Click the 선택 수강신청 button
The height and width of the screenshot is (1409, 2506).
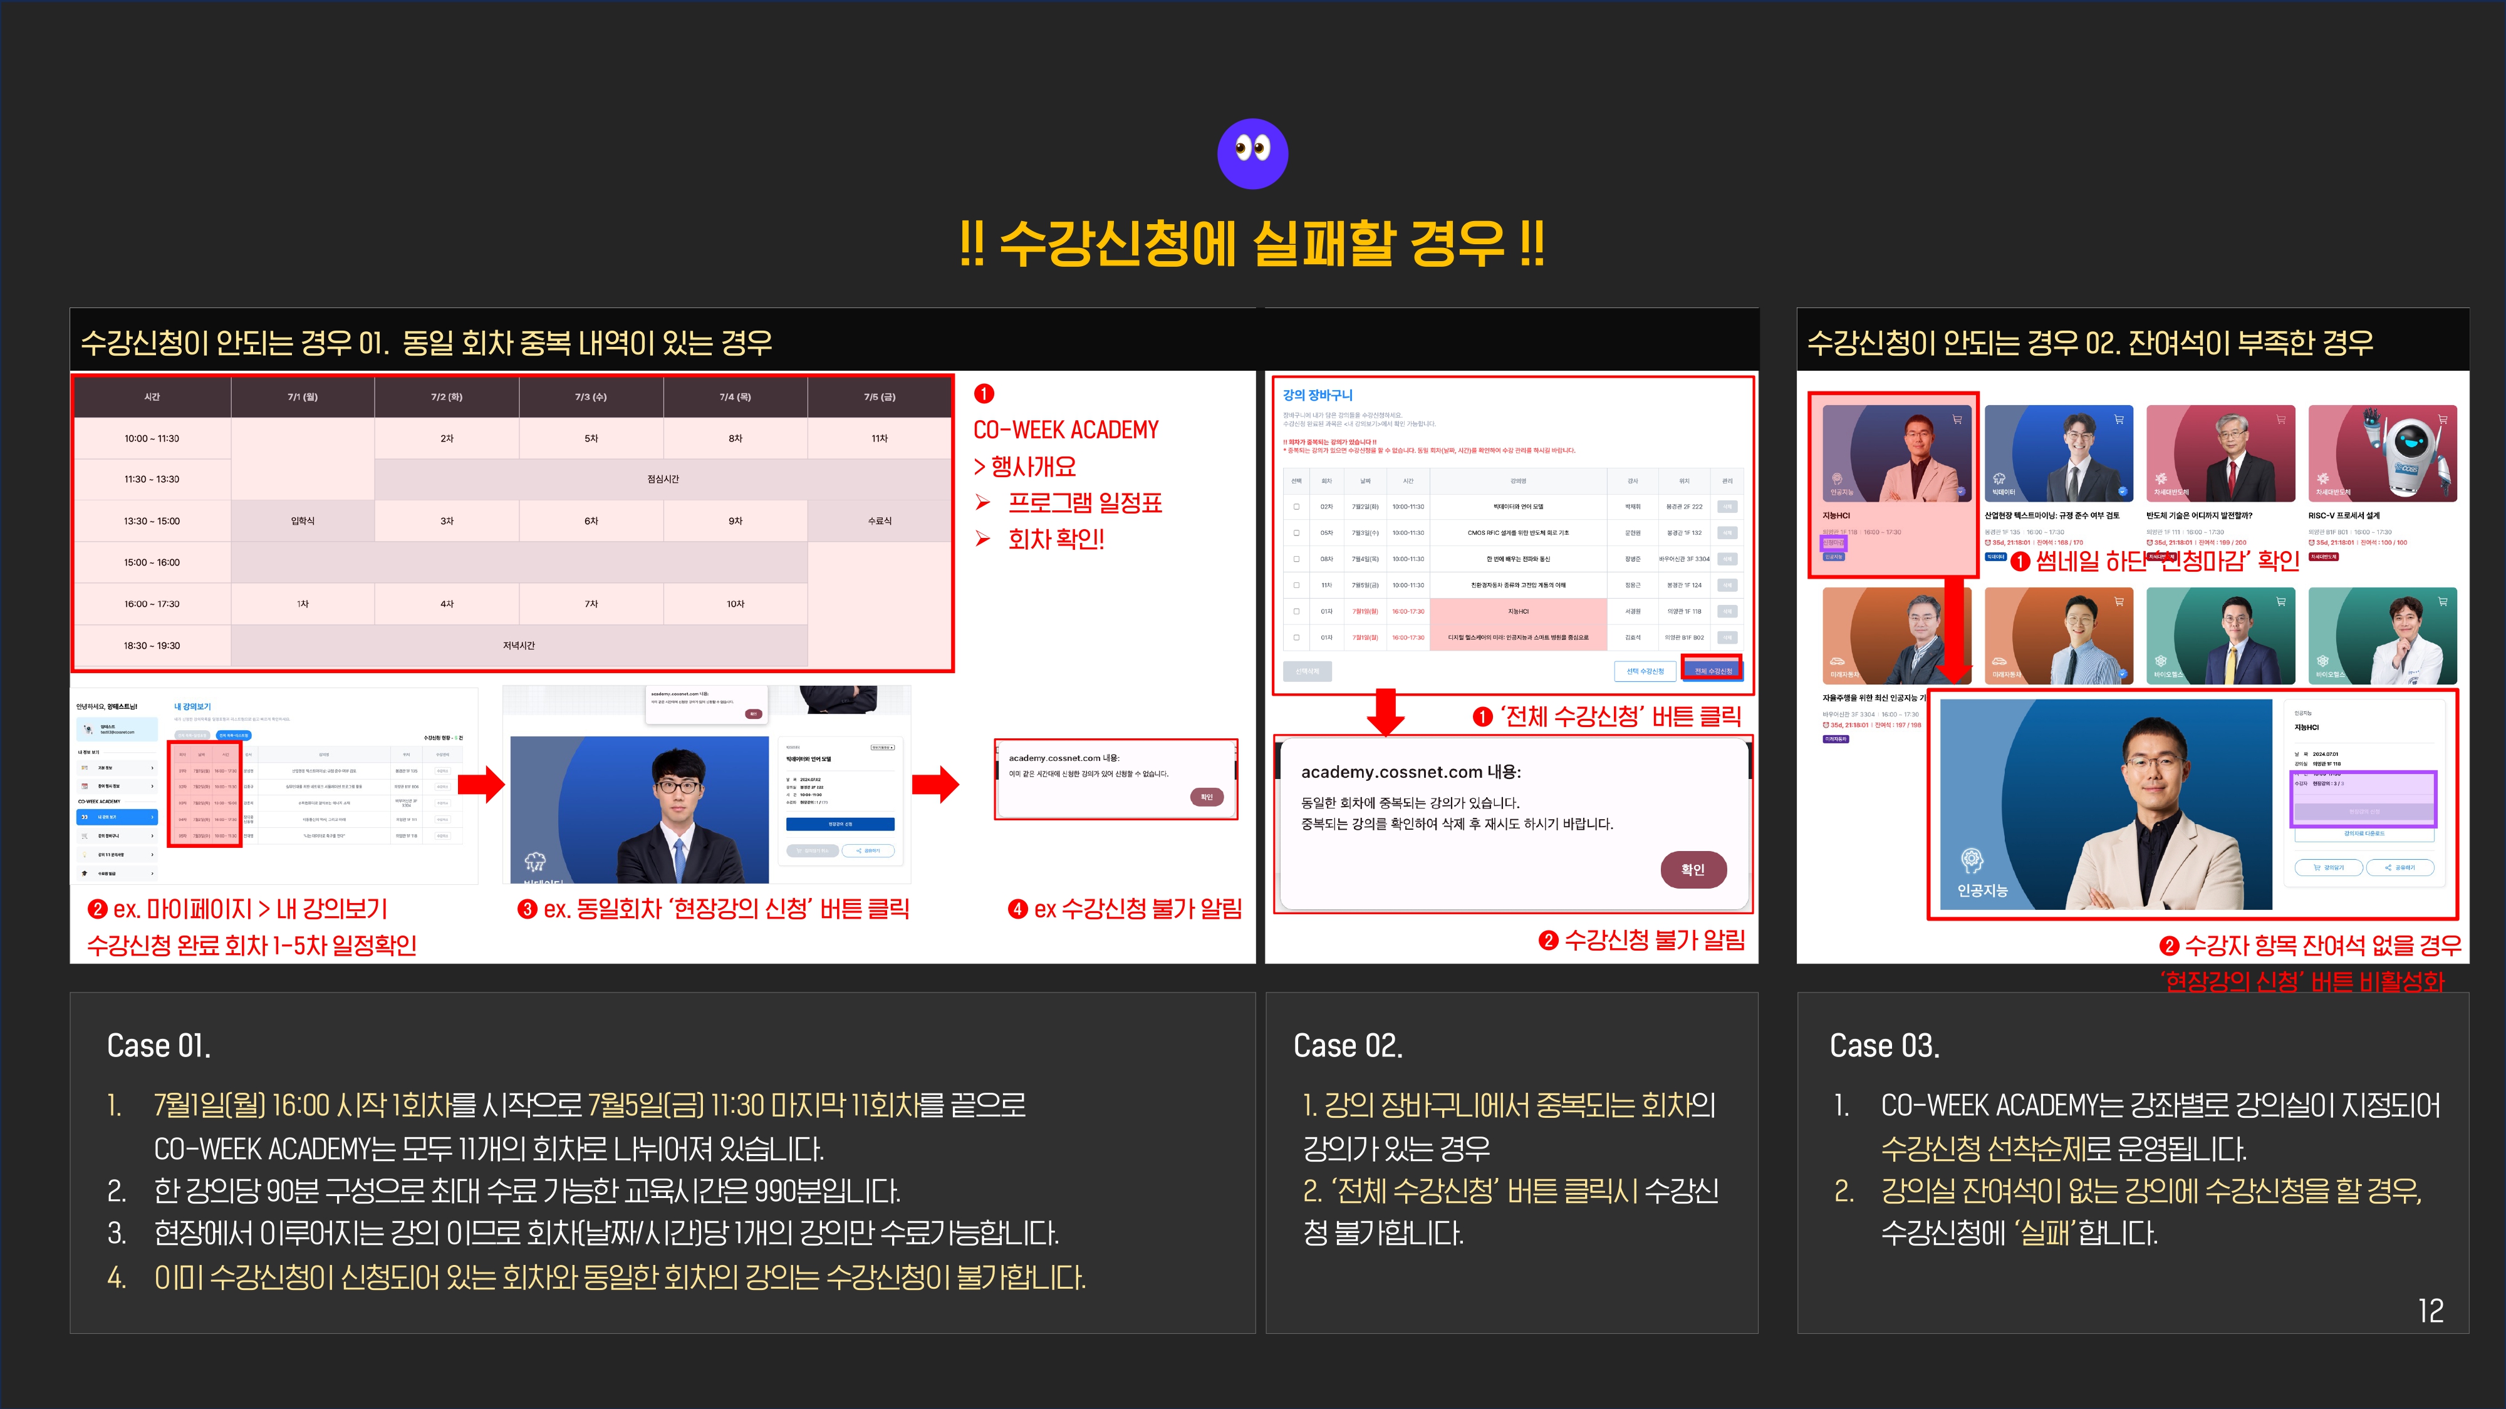pos(1645,671)
